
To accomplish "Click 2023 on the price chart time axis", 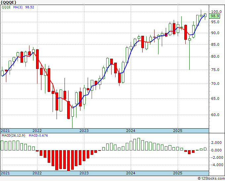I will (84, 131).
